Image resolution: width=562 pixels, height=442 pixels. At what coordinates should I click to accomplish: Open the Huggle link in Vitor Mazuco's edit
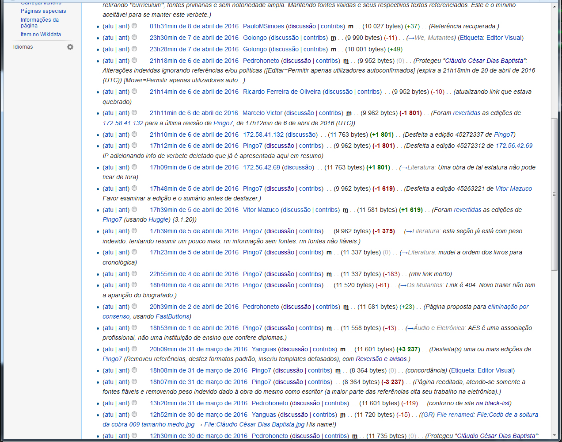(x=159, y=220)
